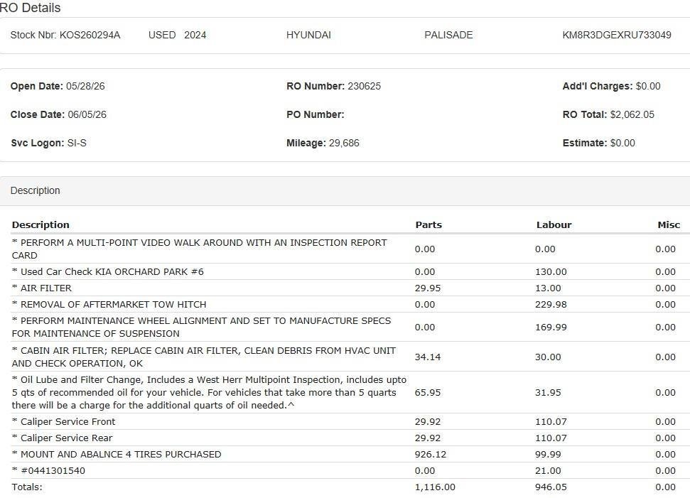The height and width of the screenshot is (498, 690).
Task: Select the AIR FILTER row description
Action: pyautogui.click(x=42, y=288)
